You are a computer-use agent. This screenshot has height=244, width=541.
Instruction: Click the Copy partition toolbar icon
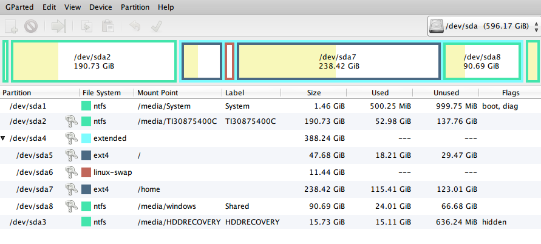click(x=87, y=26)
